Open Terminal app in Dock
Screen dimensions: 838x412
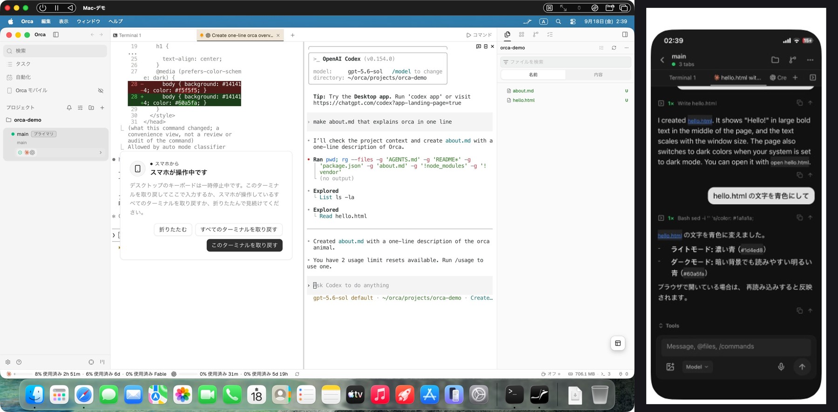(514, 395)
